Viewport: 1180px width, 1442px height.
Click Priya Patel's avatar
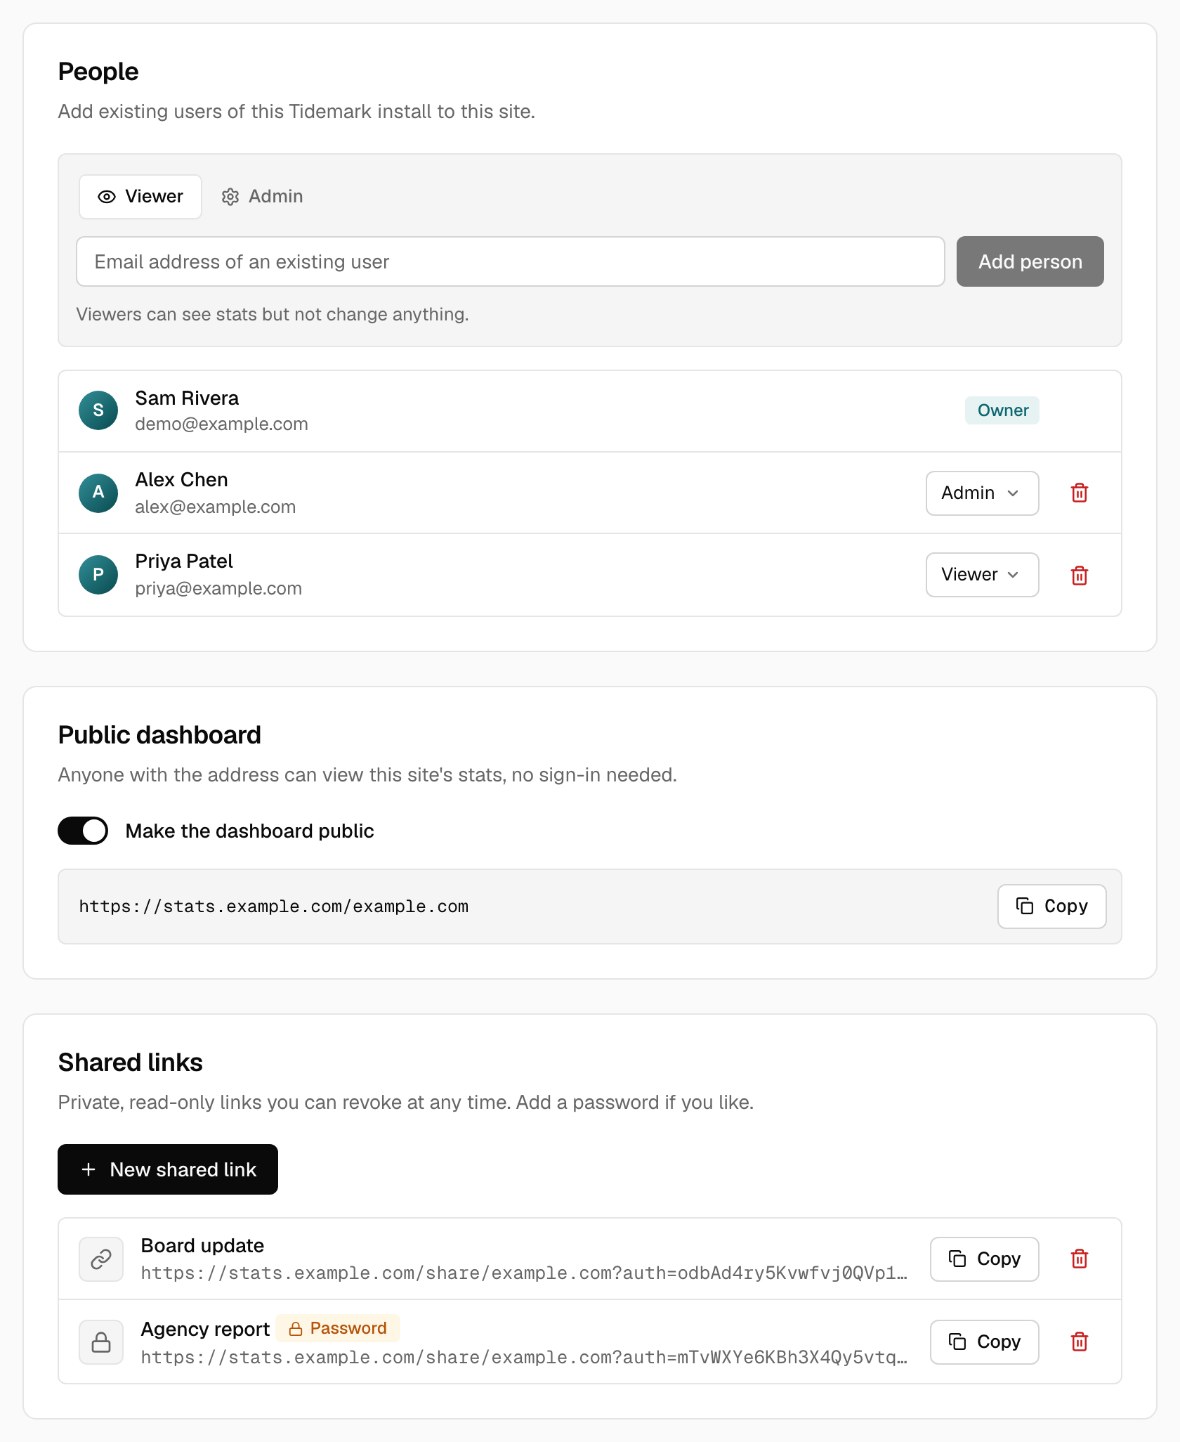click(98, 575)
